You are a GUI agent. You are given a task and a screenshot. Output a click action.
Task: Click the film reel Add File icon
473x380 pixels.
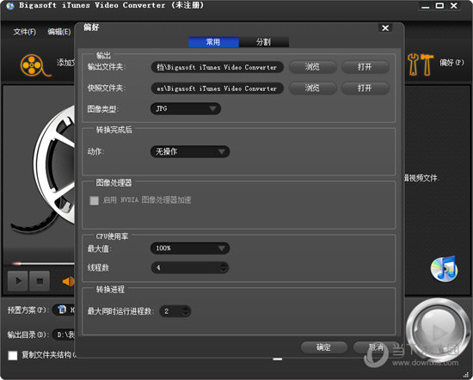coord(35,65)
